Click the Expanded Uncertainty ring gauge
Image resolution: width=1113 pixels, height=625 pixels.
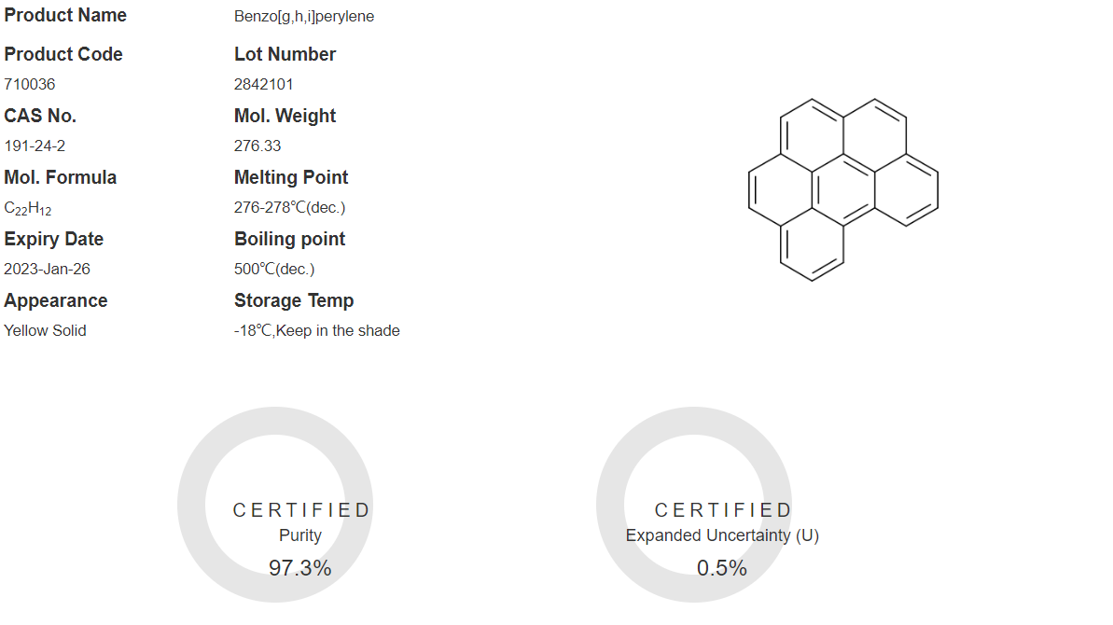pos(694,505)
